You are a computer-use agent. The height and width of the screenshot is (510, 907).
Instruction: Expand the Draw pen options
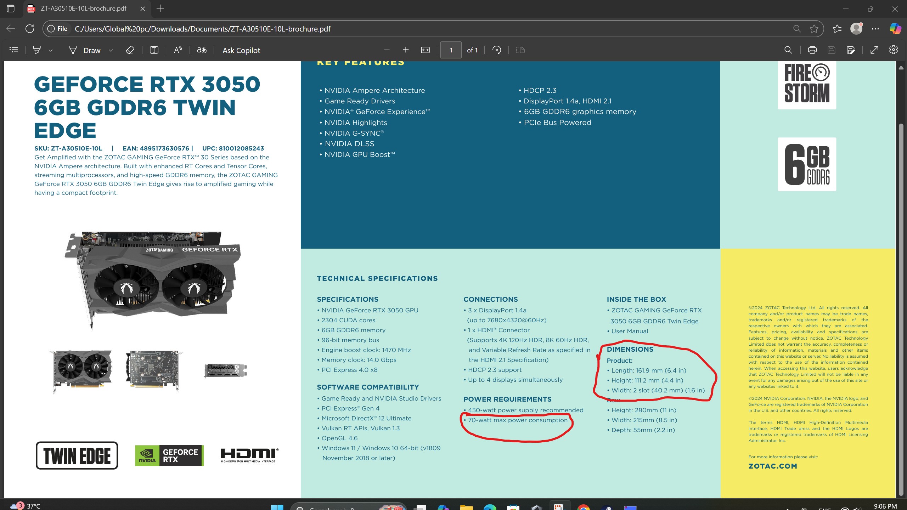111,50
